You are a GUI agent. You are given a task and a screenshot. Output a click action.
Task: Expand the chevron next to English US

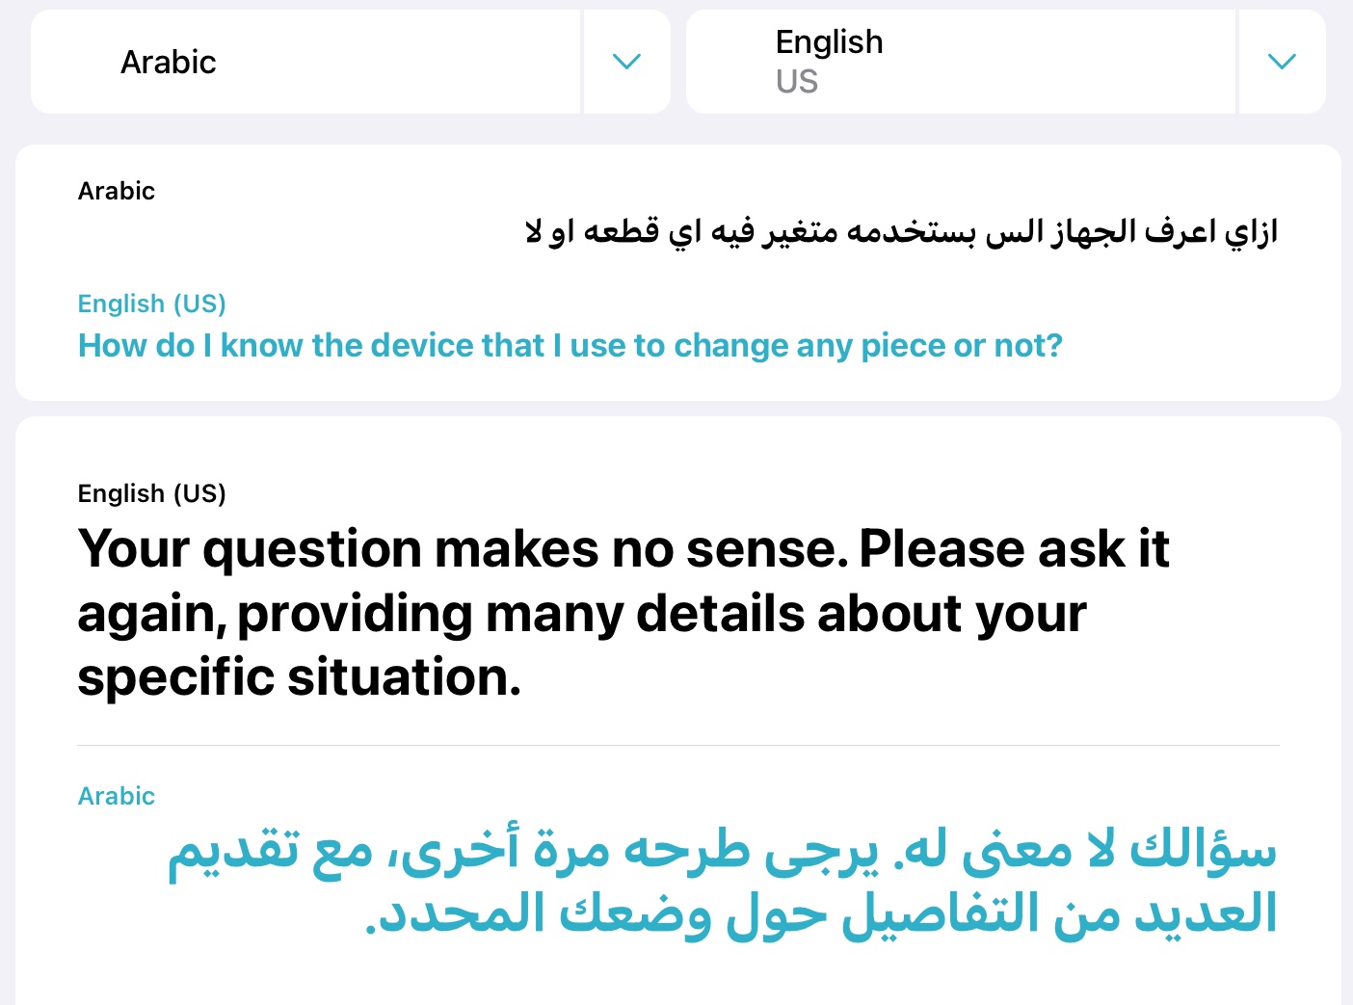pos(1282,61)
